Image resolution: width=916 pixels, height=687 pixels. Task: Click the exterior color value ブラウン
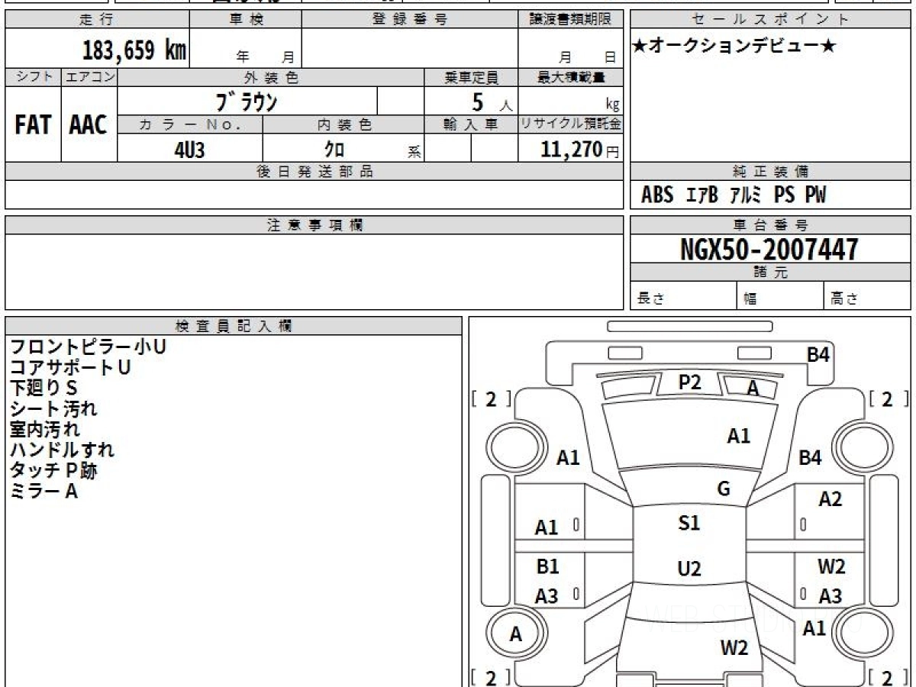(247, 101)
